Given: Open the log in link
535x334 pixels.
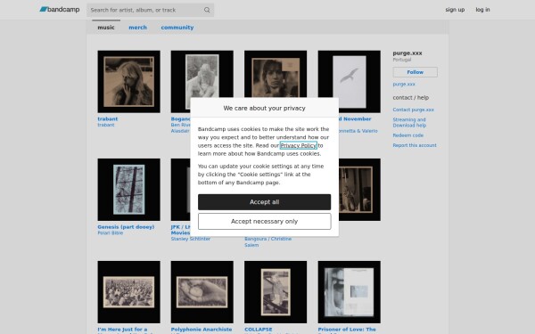Looking at the screenshot, I should 482,10.
